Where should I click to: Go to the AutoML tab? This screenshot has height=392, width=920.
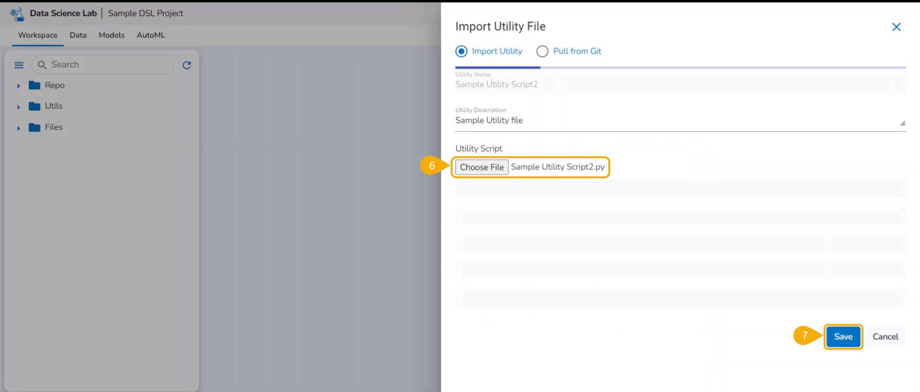[x=151, y=35]
